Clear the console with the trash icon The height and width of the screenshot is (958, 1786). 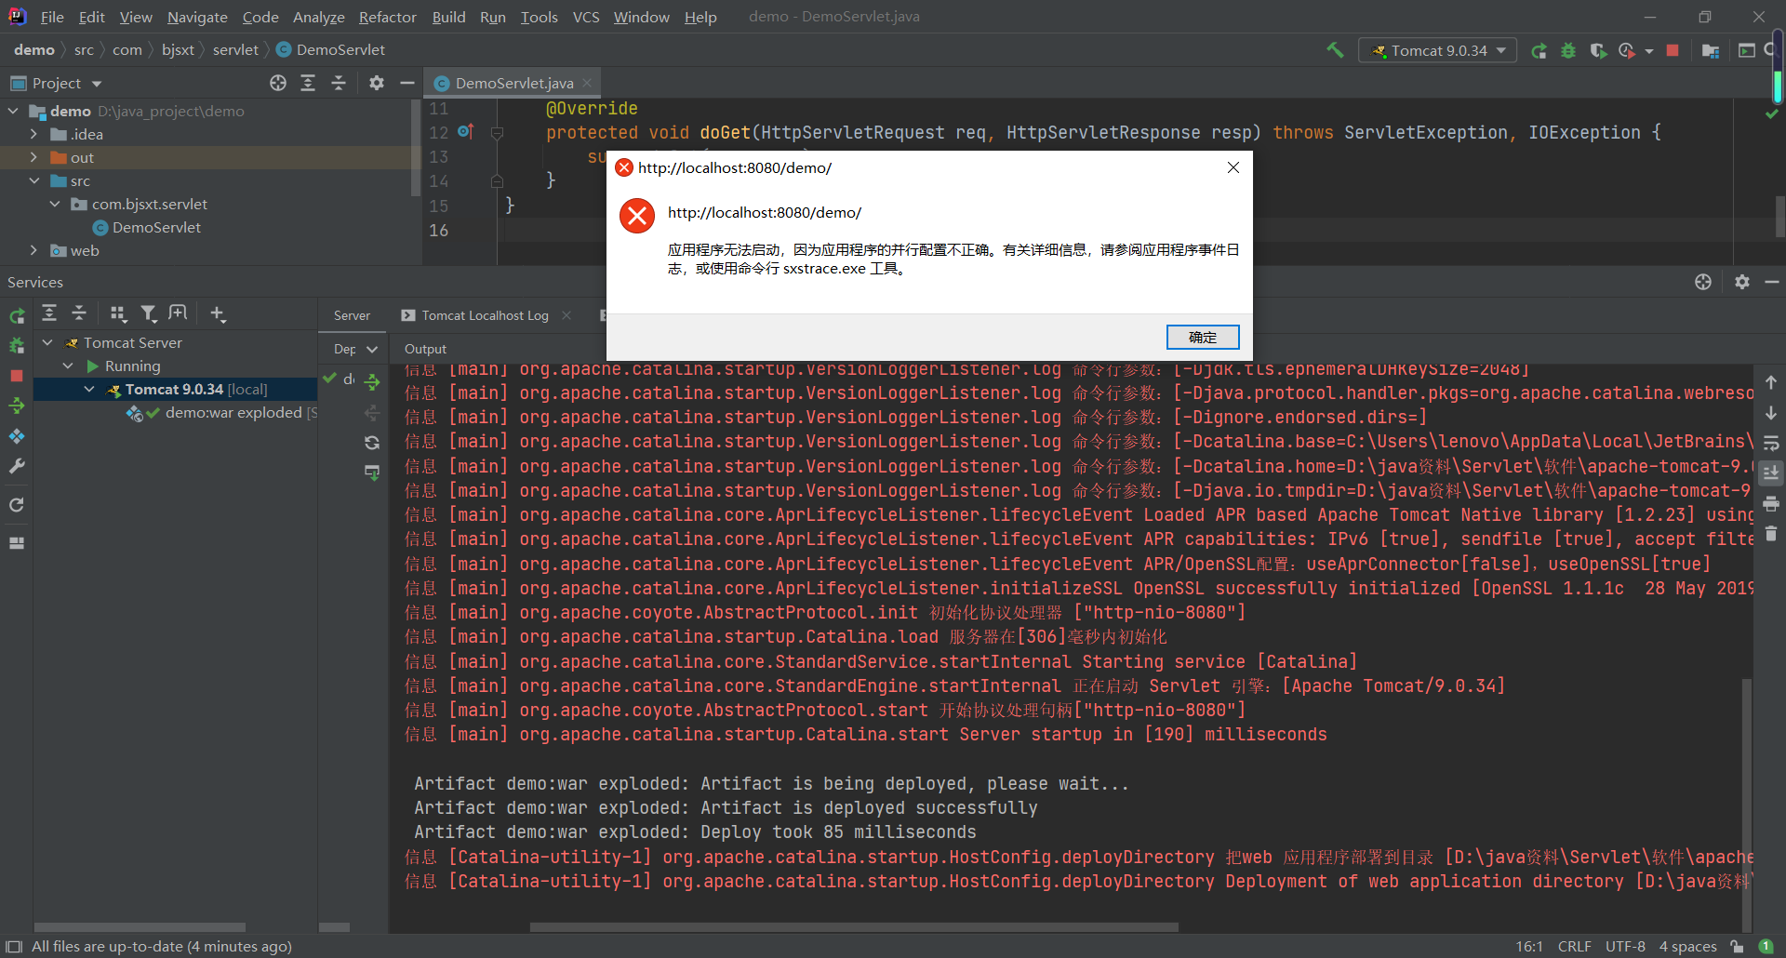point(1771,533)
